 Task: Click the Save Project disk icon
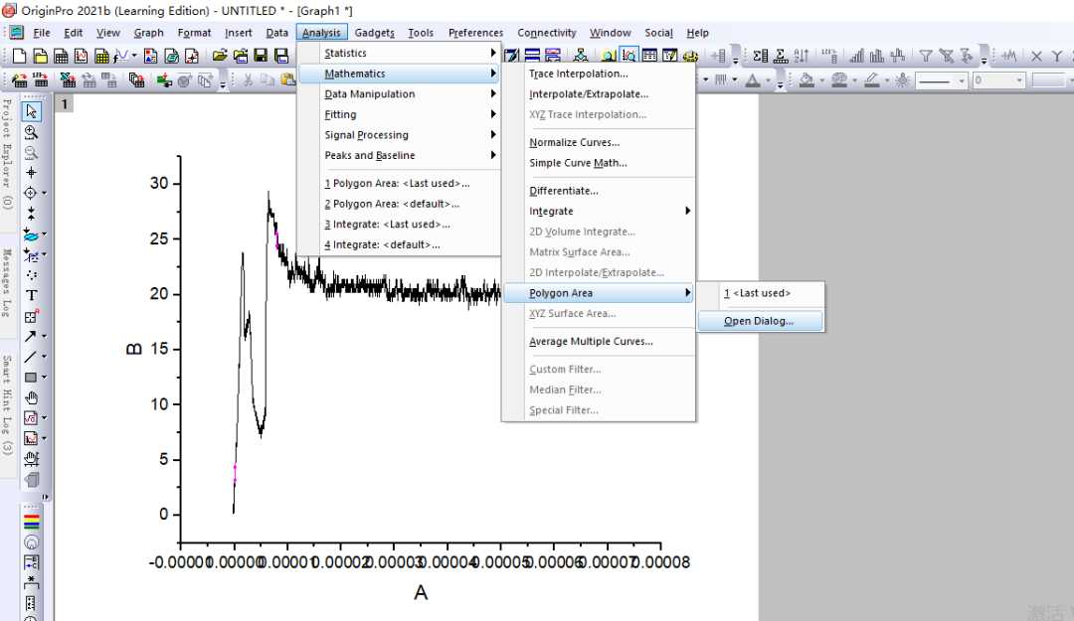coord(261,57)
